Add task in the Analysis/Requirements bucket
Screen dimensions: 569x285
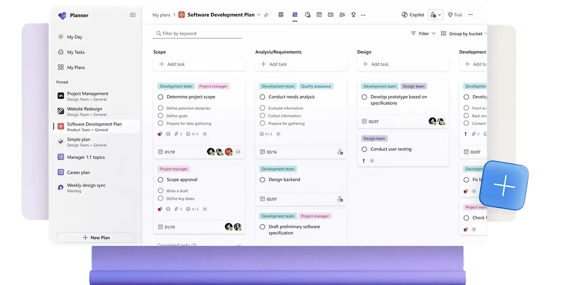click(x=301, y=64)
